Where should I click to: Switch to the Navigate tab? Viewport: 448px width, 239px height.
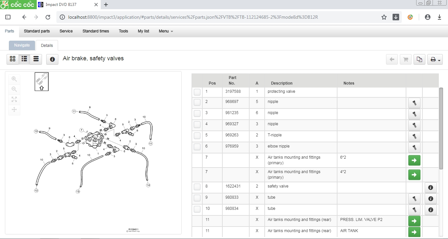[x=22, y=45]
